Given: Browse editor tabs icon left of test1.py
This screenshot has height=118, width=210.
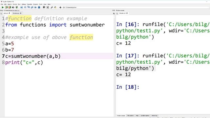Looking at the screenshot, I should point(1,13).
